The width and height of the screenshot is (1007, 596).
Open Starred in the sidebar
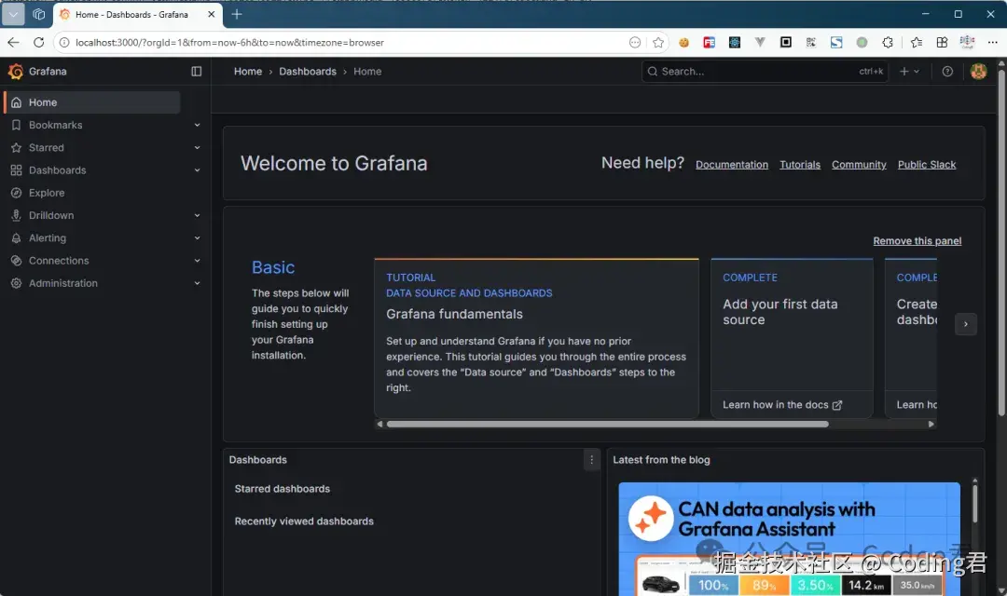click(x=47, y=147)
